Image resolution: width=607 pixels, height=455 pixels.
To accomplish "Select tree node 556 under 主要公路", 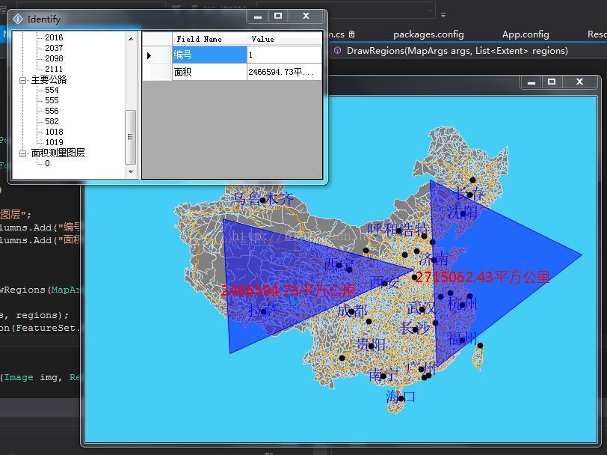I will pos(52,111).
